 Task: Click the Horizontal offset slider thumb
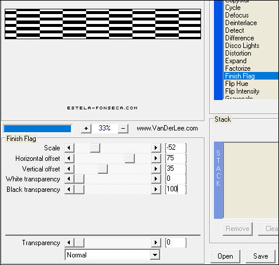pos(130,159)
